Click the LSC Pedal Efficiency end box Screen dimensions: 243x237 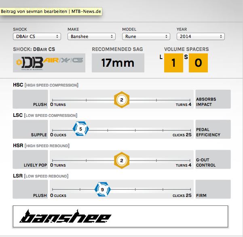click(x=213, y=129)
